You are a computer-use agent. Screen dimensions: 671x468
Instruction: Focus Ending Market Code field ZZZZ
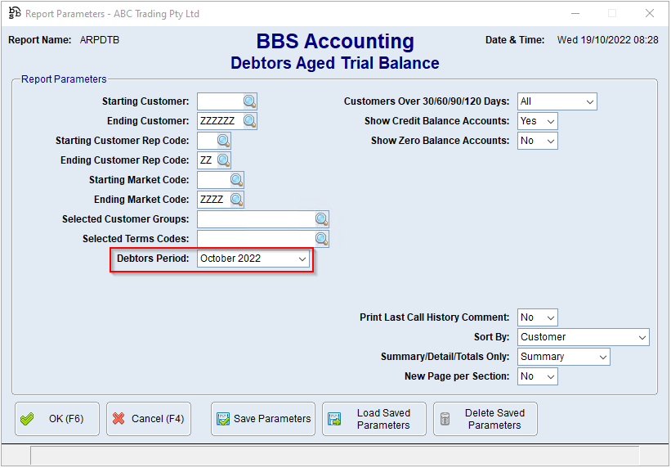(x=214, y=200)
